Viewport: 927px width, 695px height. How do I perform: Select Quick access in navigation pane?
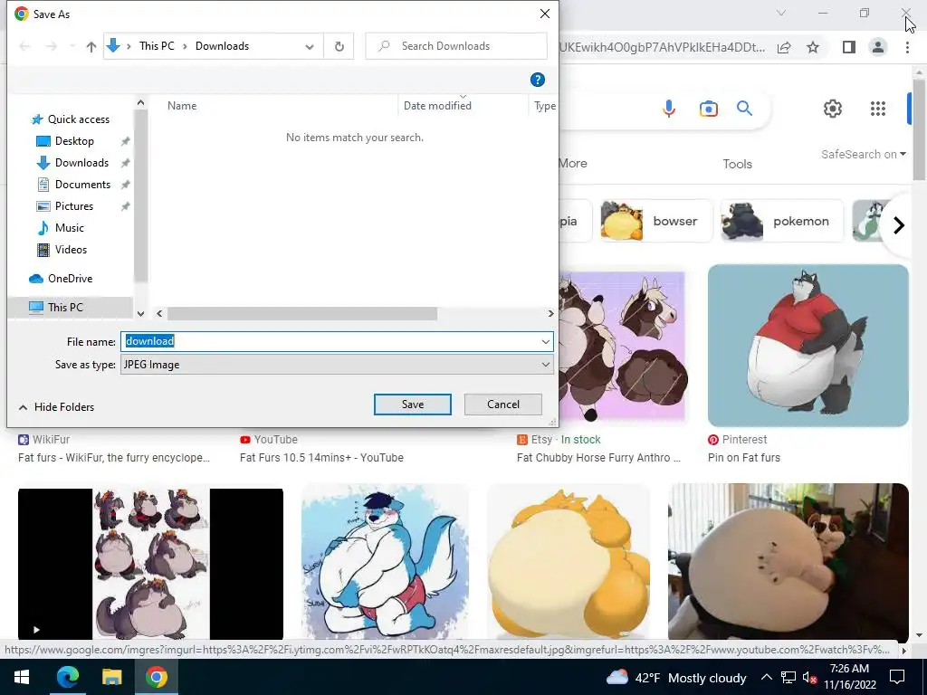(78, 119)
